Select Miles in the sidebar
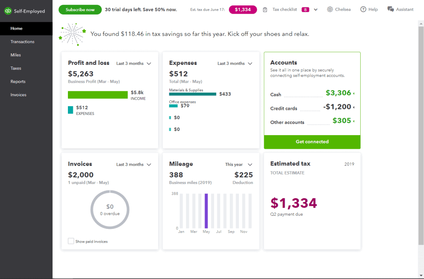Viewport: 424px width, 279px height. pyautogui.click(x=15, y=55)
